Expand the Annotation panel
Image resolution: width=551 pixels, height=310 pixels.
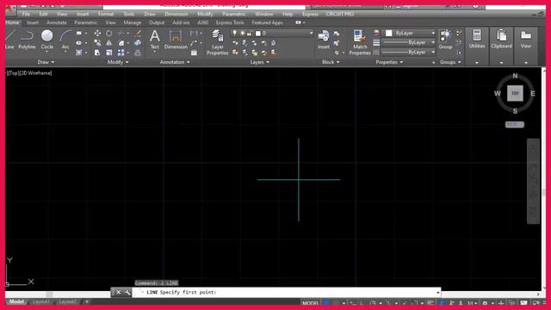click(175, 62)
